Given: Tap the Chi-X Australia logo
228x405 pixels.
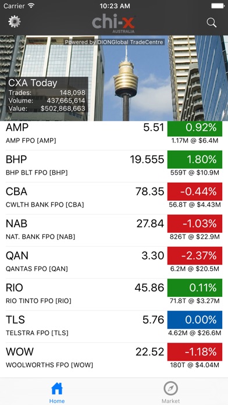Looking at the screenshot, I should click(114, 23).
